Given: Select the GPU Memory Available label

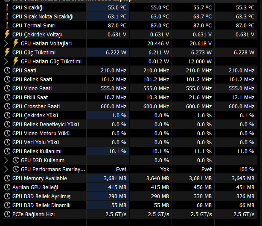Looking at the screenshot, I should [x=40, y=178].
